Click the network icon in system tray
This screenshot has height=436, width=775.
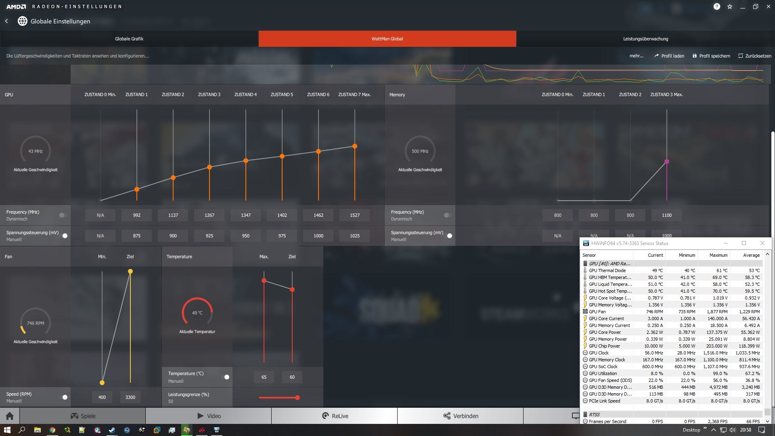[723, 430]
